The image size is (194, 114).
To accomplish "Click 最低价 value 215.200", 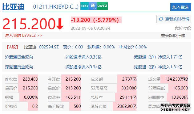I will click(73, 88).
